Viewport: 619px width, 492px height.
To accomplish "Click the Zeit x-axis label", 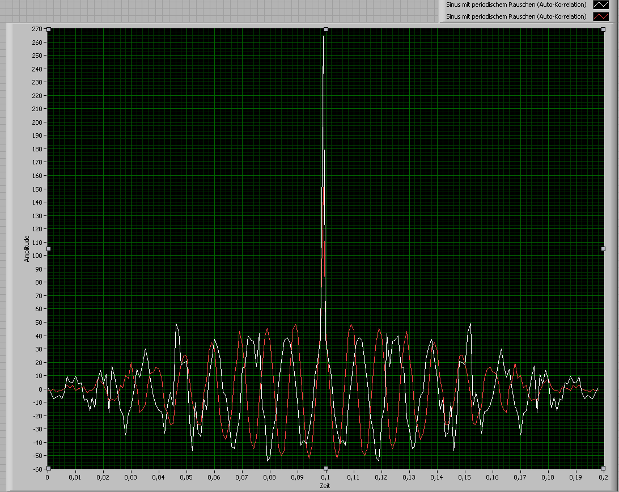I will click(325, 486).
